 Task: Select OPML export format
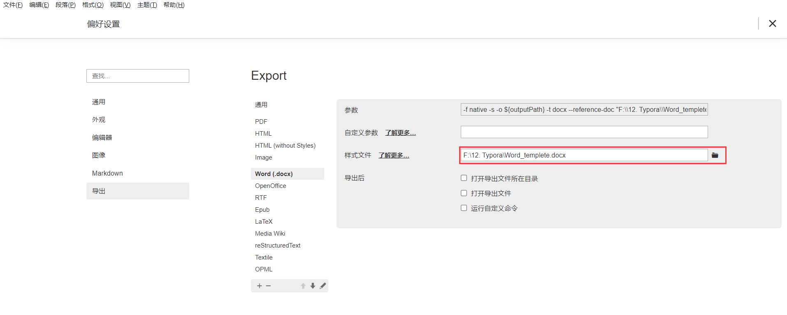point(288,269)
